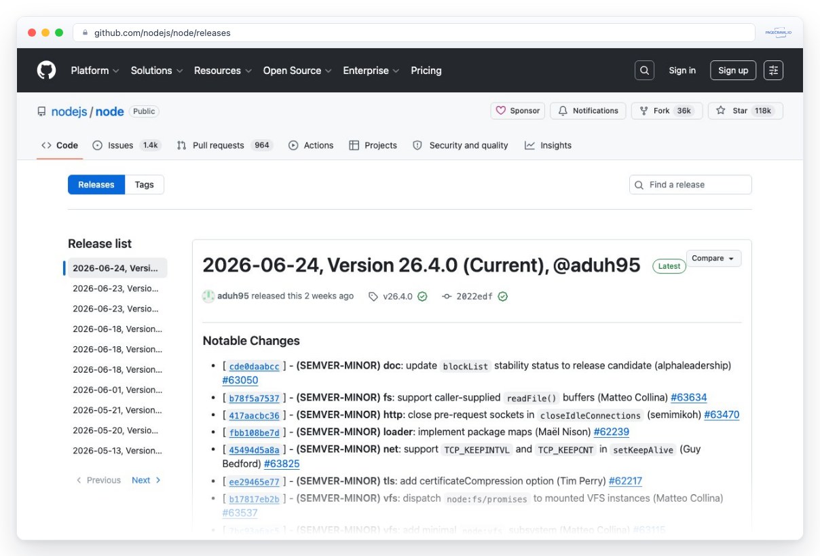Open release title 2026-06-24 Version 26.4.0
This screenshot has height=556, width=820.
tap(422, 265)
